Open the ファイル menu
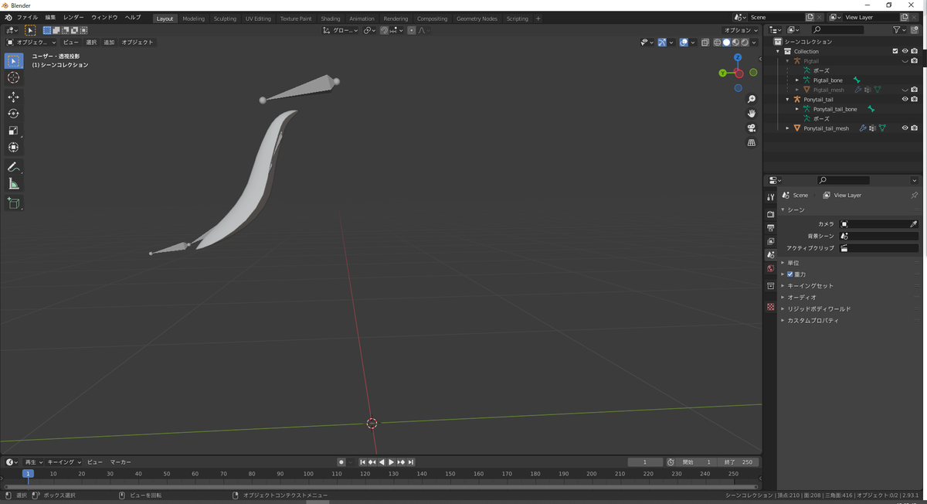 (27, 18)
